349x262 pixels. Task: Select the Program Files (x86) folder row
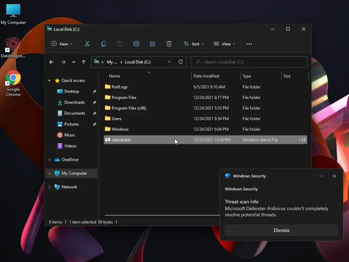coord(206,108)
